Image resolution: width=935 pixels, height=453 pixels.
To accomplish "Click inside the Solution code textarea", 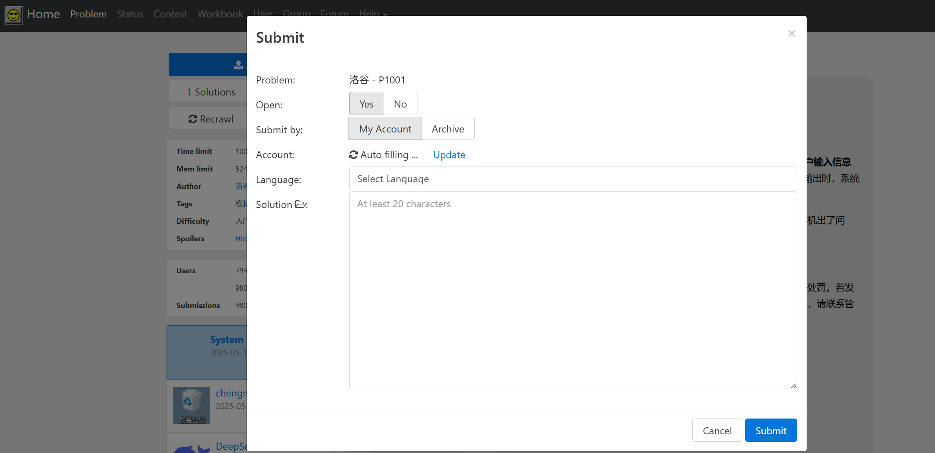I will click(x=572, y=291).
